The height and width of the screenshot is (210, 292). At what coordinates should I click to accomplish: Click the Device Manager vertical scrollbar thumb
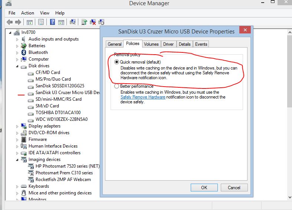(x=290, y=71)
